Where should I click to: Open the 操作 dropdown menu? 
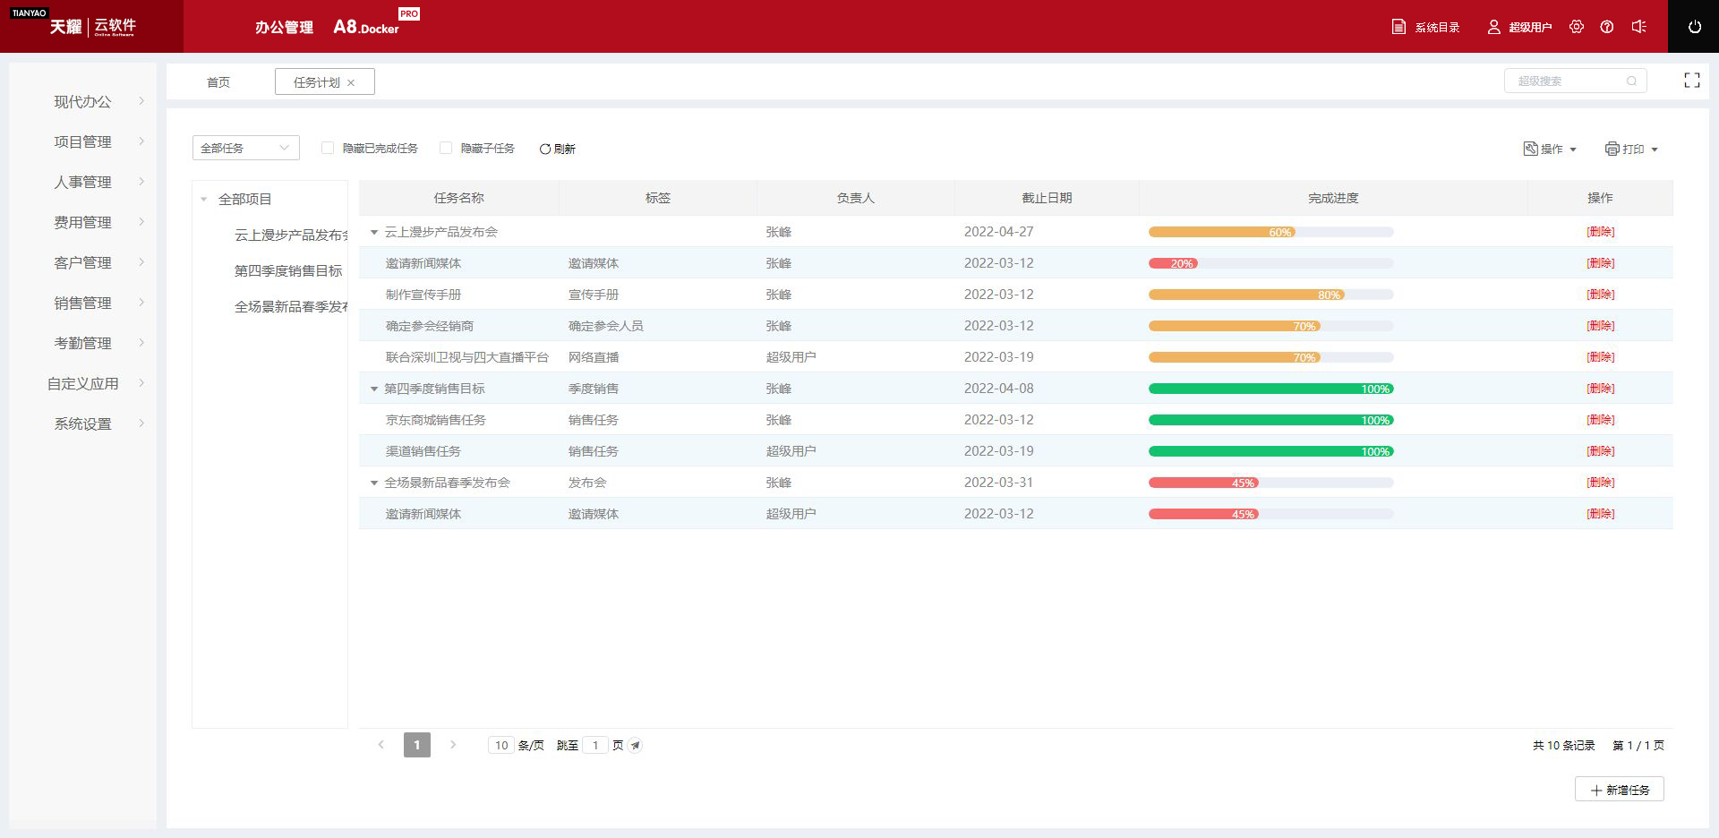coord(1550,149)
